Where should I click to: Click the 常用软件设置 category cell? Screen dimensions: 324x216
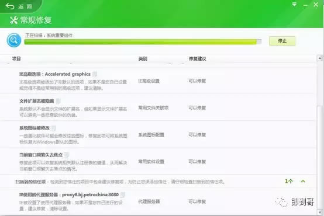tap(151, 162)
